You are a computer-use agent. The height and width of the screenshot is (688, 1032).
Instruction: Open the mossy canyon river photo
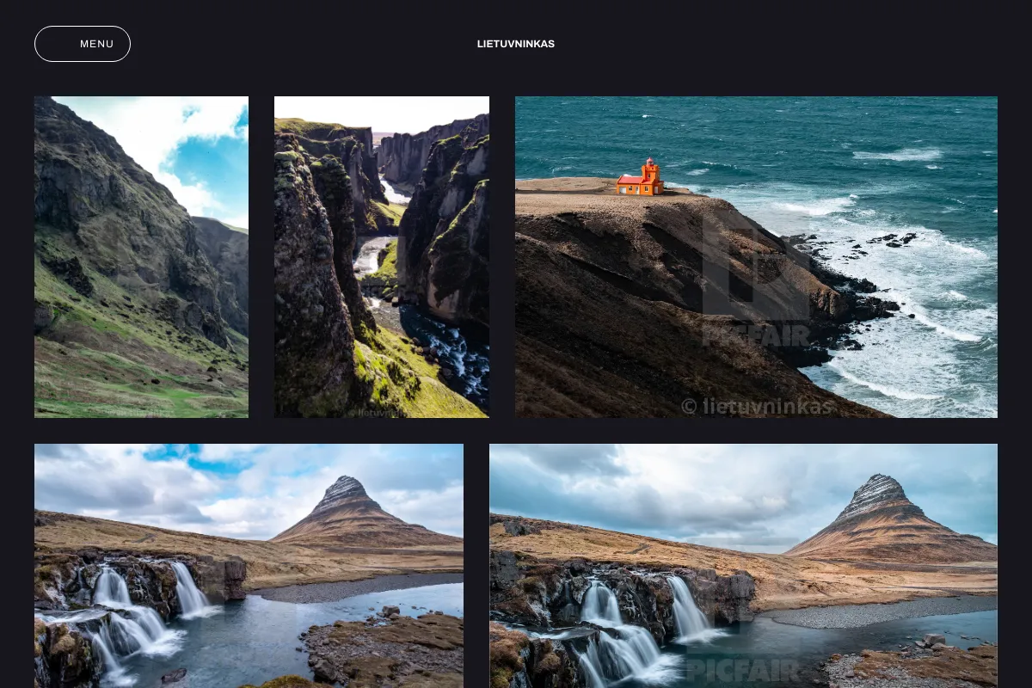pos(382,257)
